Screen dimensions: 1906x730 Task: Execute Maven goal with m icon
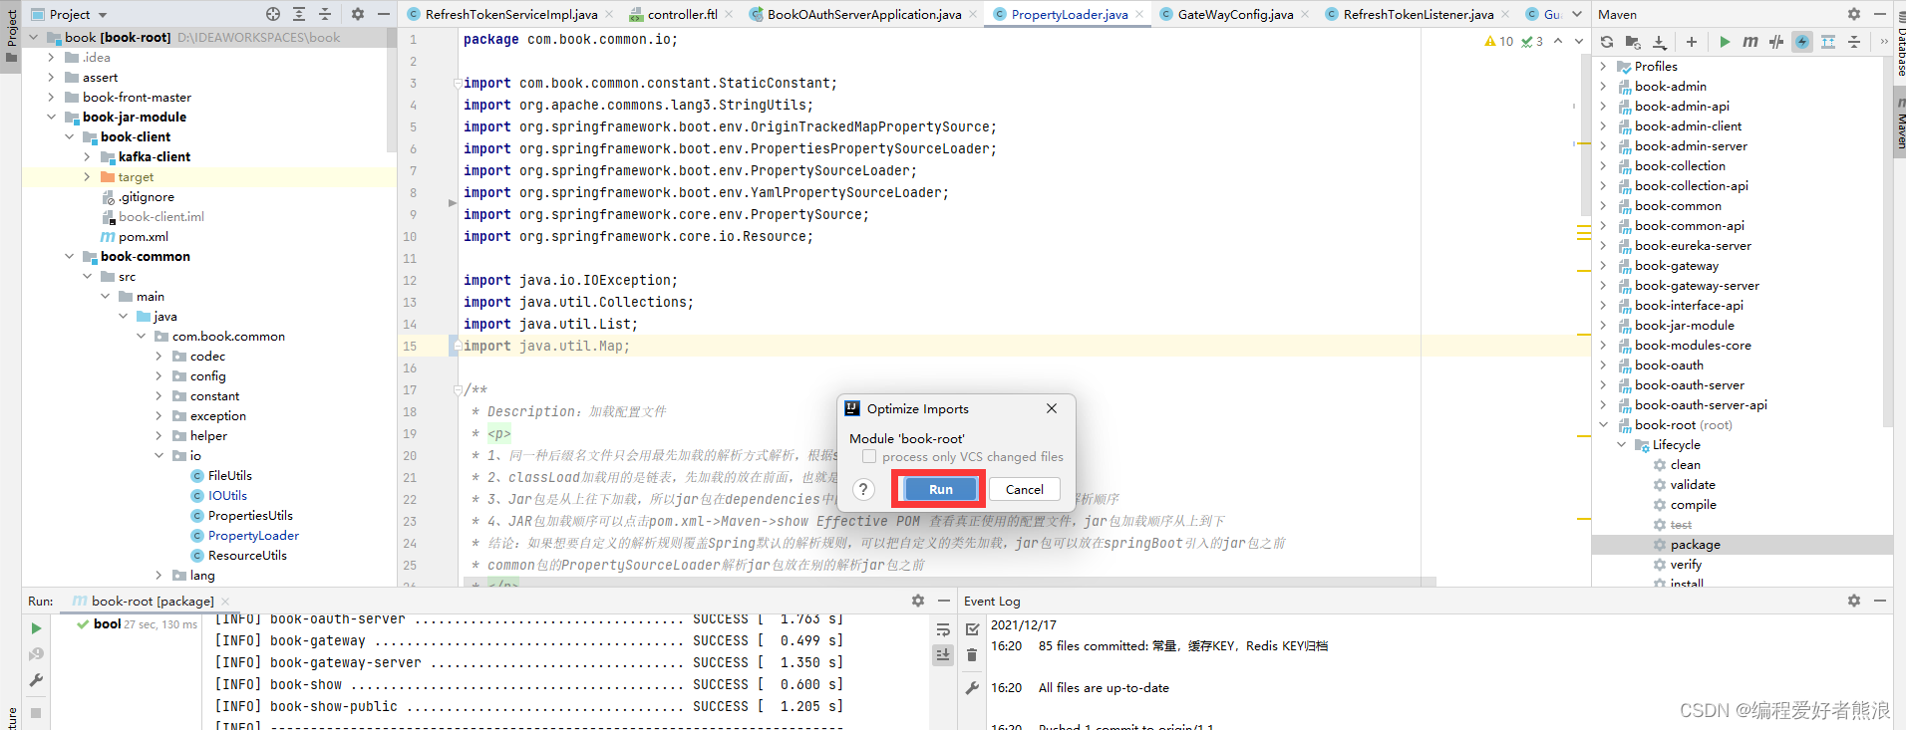(1750, 42)
